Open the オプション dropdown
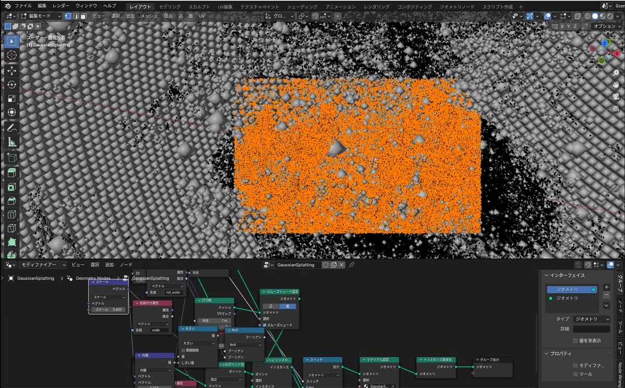625x388 pixels. pos(607,26)
